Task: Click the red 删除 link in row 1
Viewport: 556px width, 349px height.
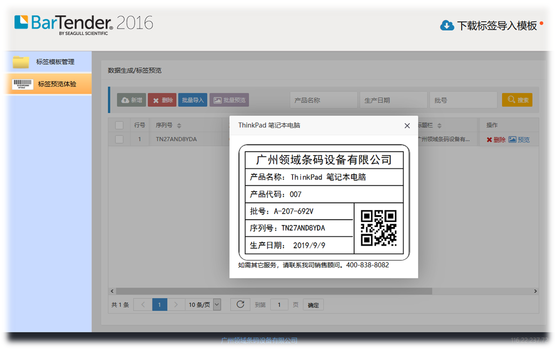Action: pos(496,139)
